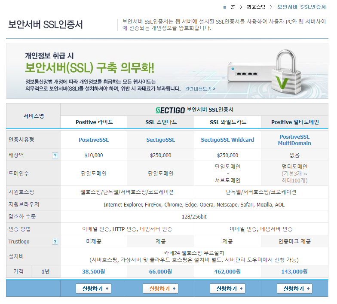The width and height of the screenshot is (337, 304).
Task: Click the 462,000원 price
Action: (x=227, y=271)
